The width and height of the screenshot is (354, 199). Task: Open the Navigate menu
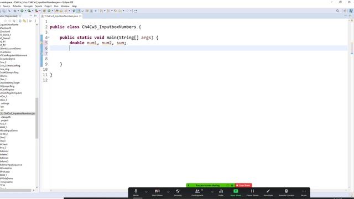click(x=28, y=6)
